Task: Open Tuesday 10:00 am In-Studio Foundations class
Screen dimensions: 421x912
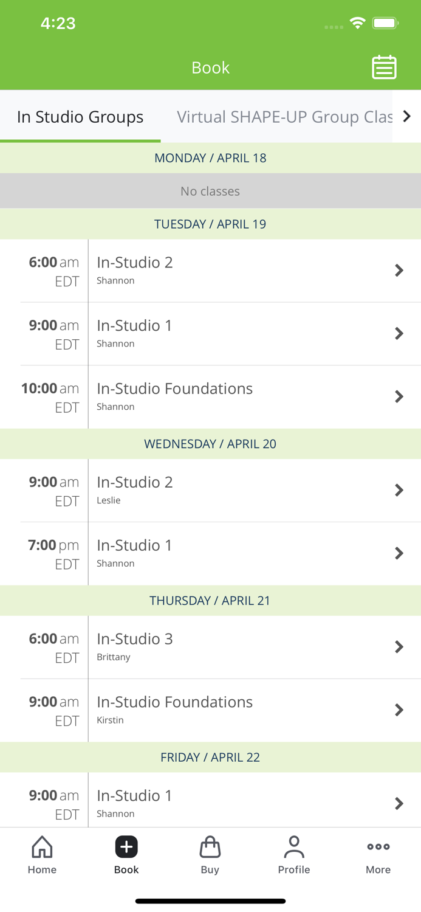Action: tap(210, 397)
